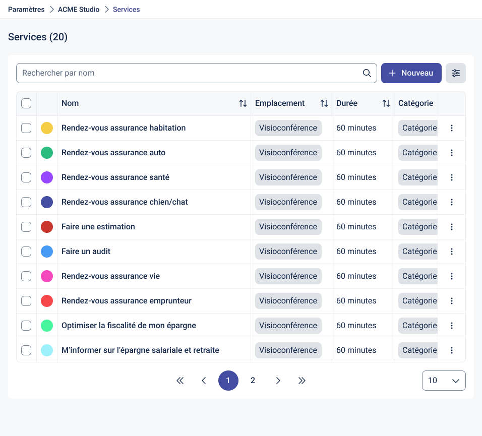Check Optimiser la fiscalité de mon épargne row
This screenshot has width=482, height=436.
[x=26, y=326]
